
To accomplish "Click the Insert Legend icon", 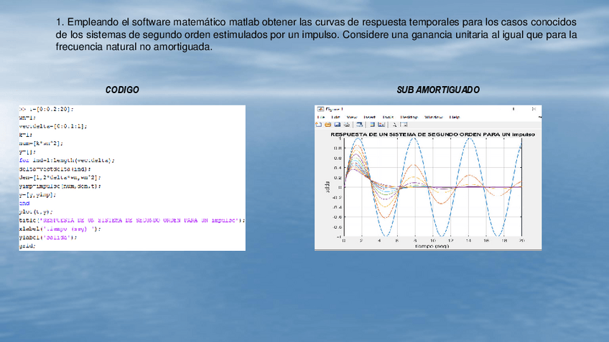I will pos(381,125).
